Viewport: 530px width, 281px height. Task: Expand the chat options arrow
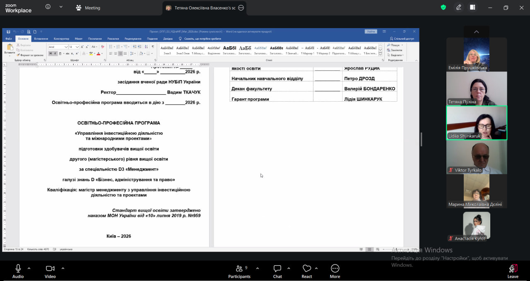pos(289,268)
